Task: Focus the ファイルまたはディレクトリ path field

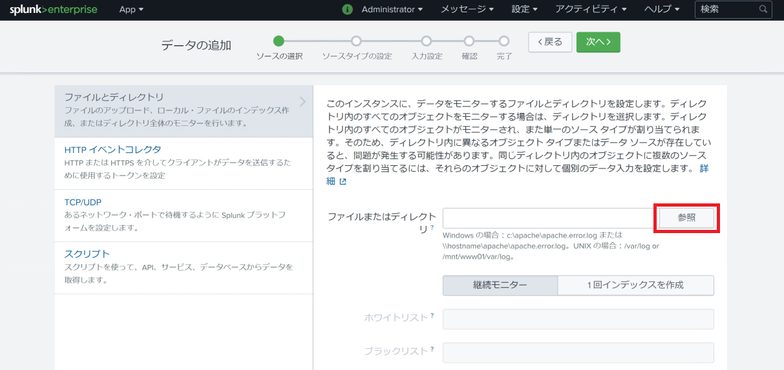Action: pos(551,218)
